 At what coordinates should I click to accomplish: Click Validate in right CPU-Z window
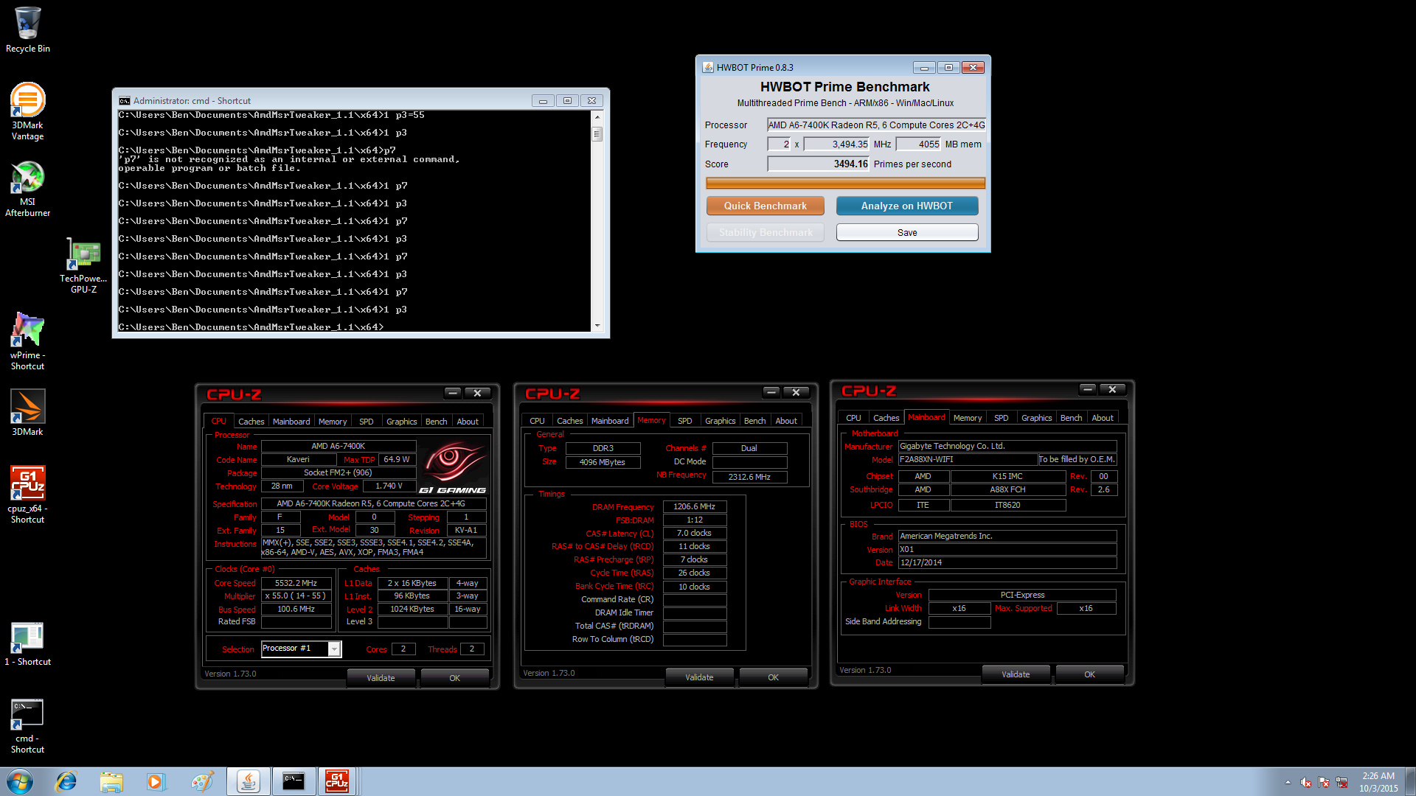click(1016, 674)
